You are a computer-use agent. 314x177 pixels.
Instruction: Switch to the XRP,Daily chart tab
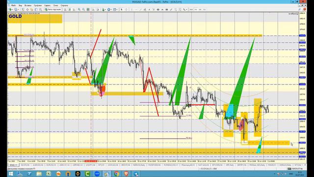pos(230,165)
